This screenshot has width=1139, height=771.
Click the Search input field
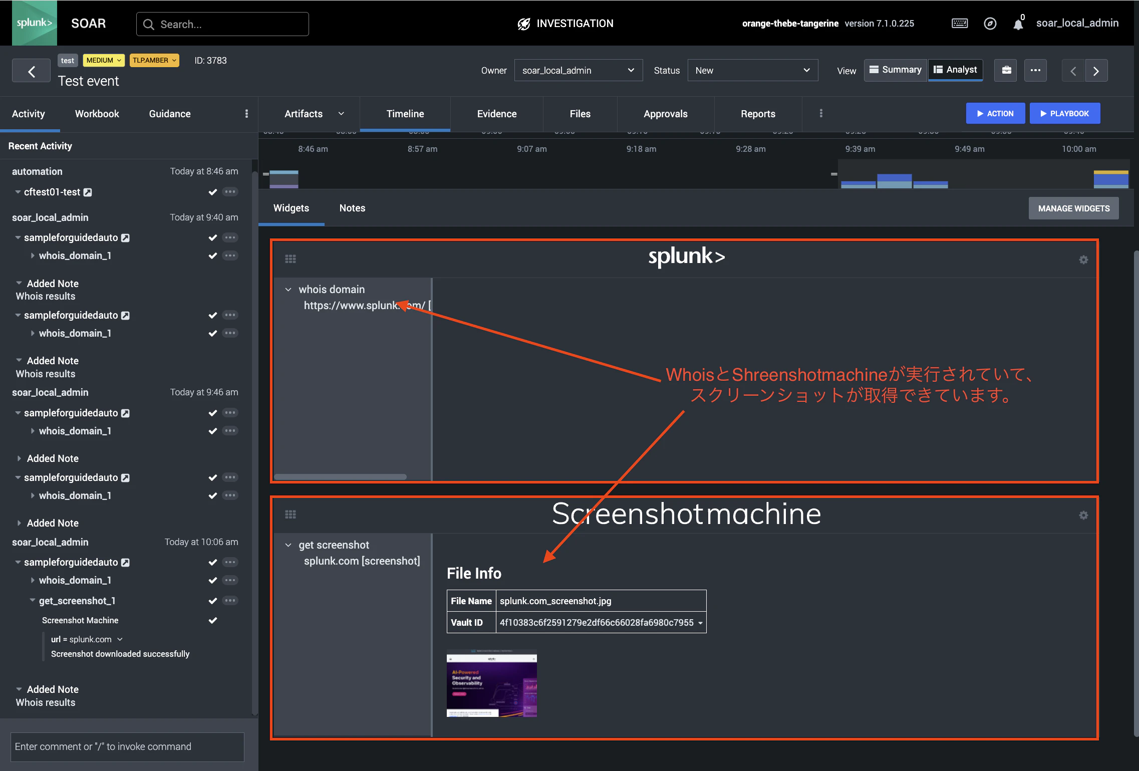click(222, 24)
